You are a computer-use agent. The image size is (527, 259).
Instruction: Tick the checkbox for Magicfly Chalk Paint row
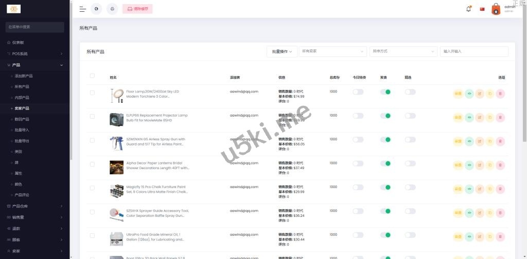[x=92, y=188]
